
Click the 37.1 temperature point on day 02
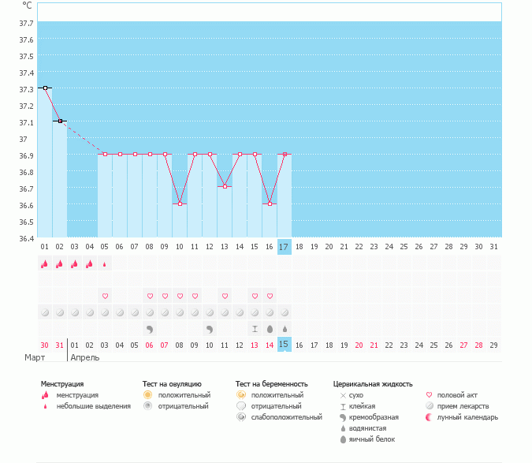coord(60,121)
